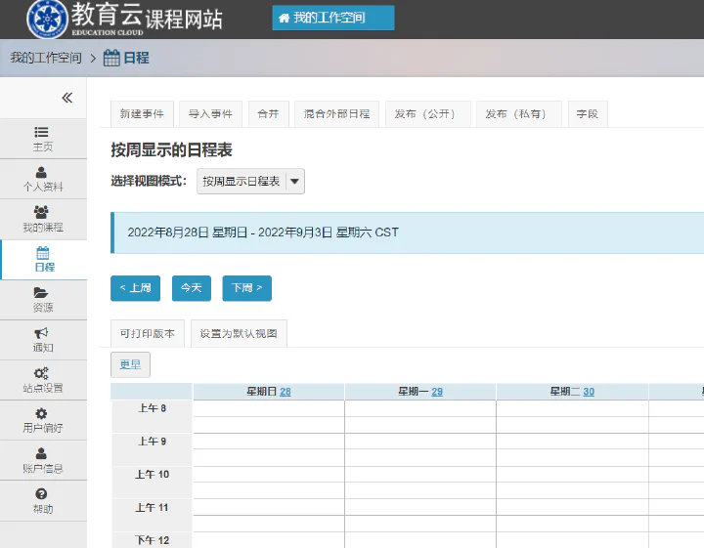Click the 按周显示的日程表 heading
704x548 pixels.
tap(171, 150)
